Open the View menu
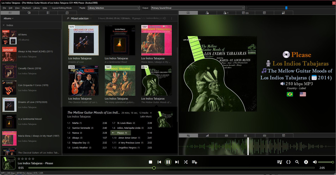The image size is (336, 175). [x=17, y=8]
